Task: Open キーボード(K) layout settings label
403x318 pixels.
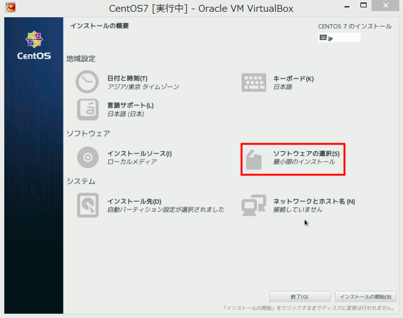Action: click(293, 78)
